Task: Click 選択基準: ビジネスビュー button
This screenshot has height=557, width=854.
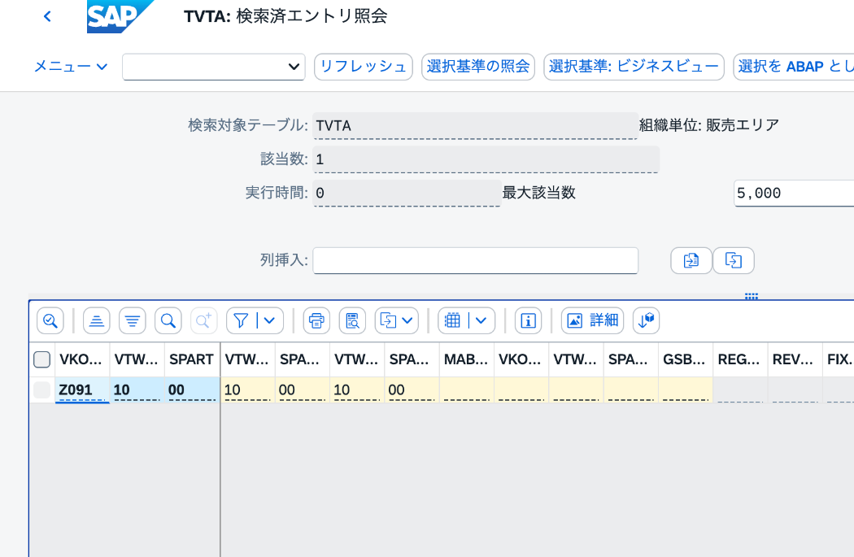Action: point(634,67)
